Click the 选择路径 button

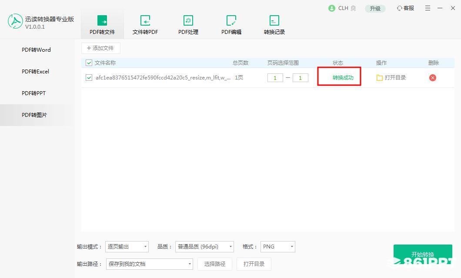coord(215,264)
